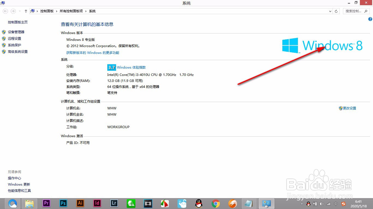This screenshot has height=209, width=373.
Task: Click the battery power tray icon
Action: coord(315,204)
